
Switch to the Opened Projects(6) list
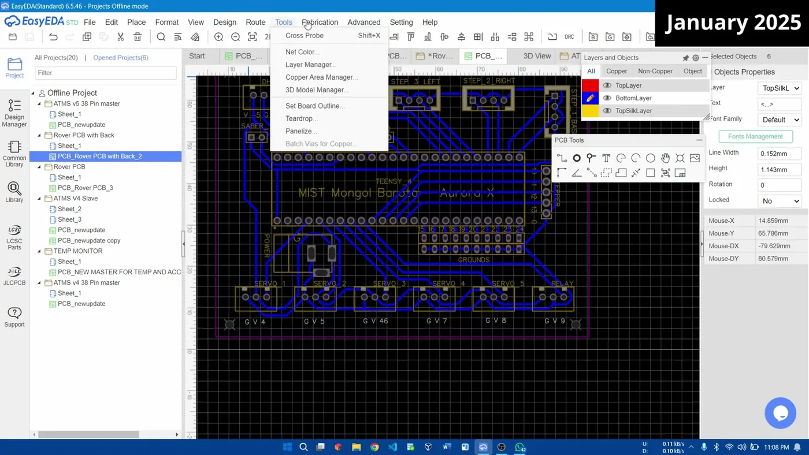(x=121, y=58)
